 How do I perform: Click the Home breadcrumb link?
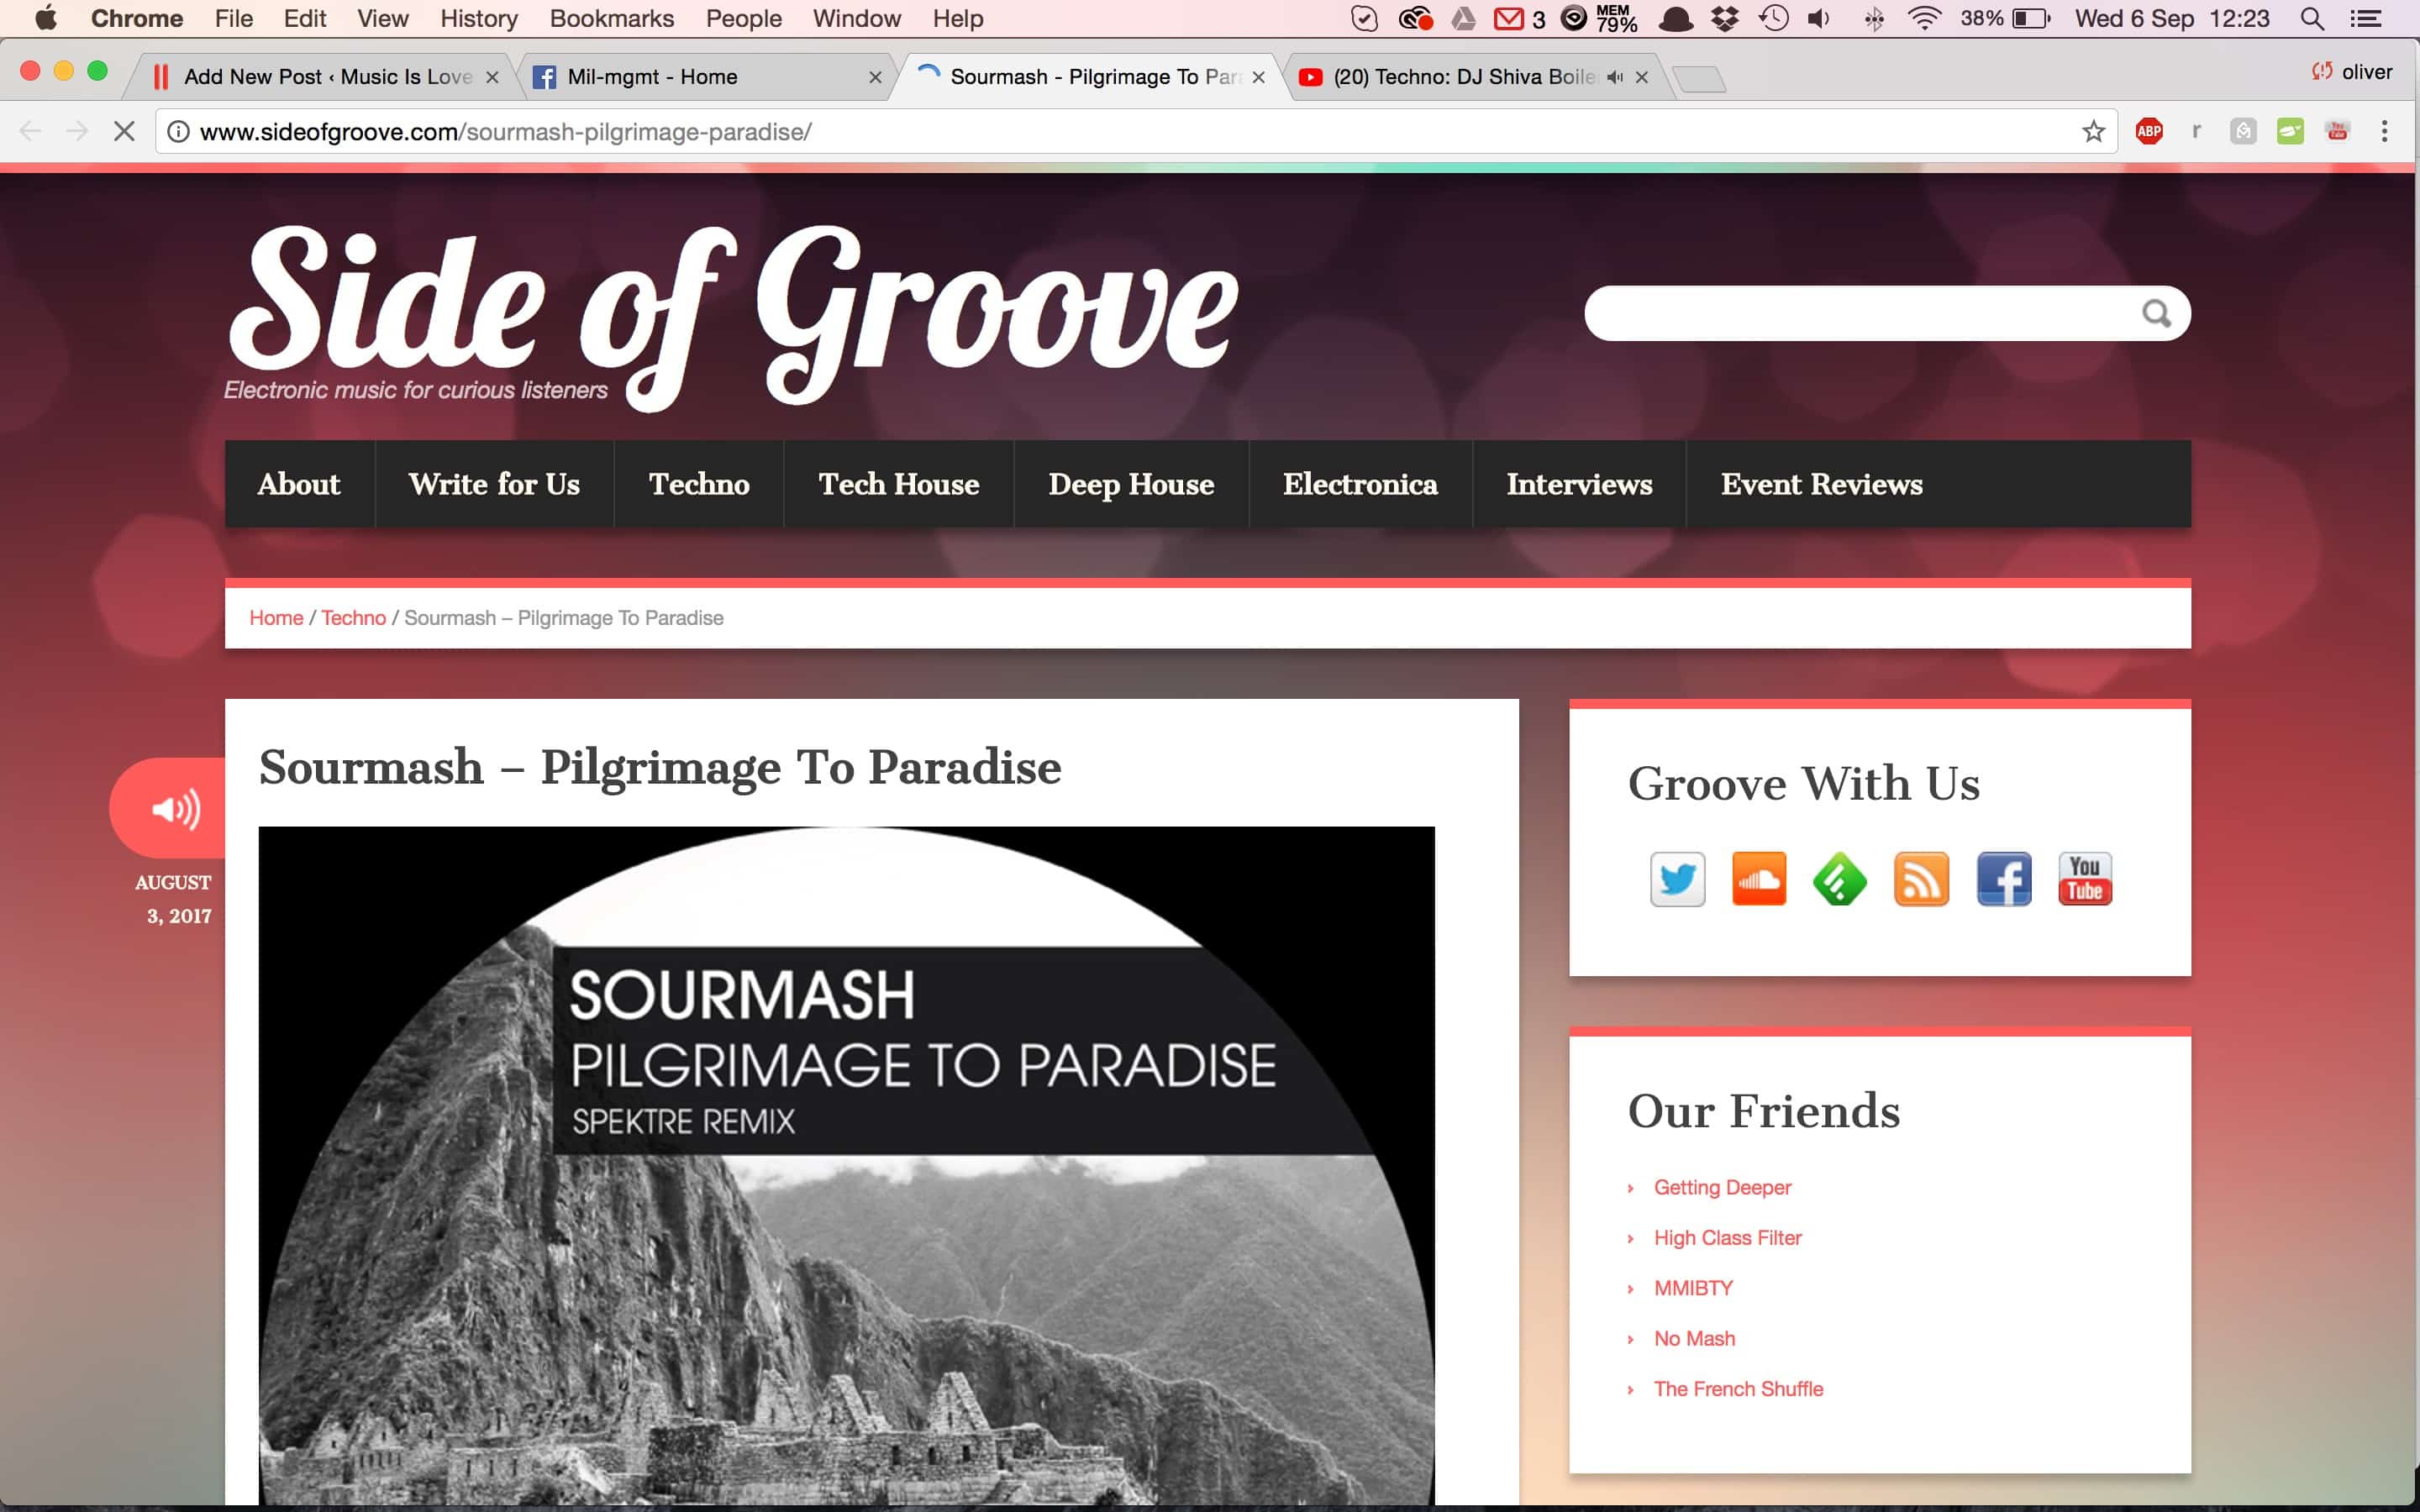tap(276, 618)
